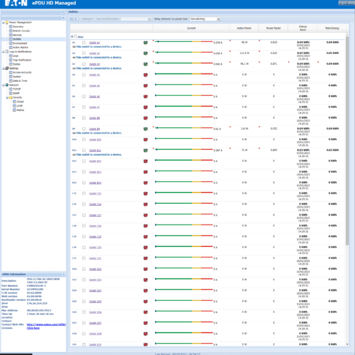Open the Outlet C20 link
355x355 pixels.
click(95, 248)
